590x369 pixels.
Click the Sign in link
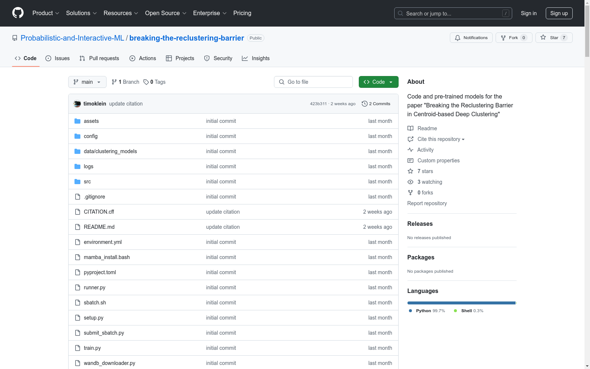(529, 13)
